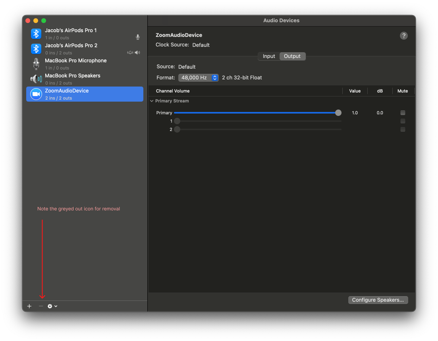Click the default input microphone indicator
This screenshot has height=341, width=438.
tap(138, 37)
